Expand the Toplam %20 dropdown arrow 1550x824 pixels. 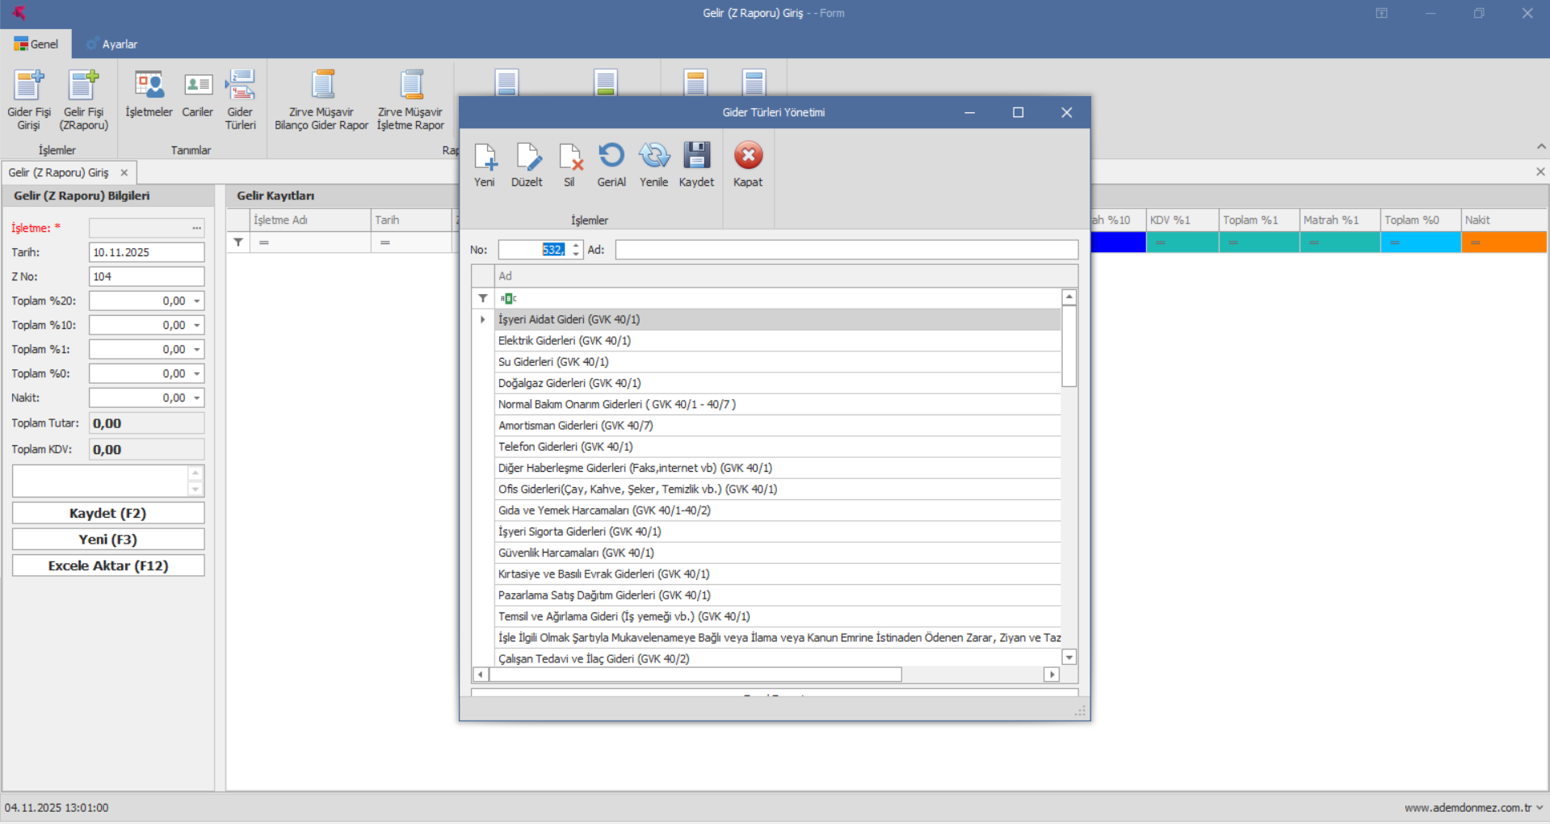[x=196, y=301]
